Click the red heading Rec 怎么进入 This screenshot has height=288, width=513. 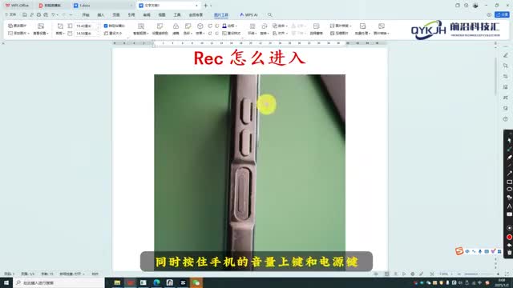click(x=249, y=58)
